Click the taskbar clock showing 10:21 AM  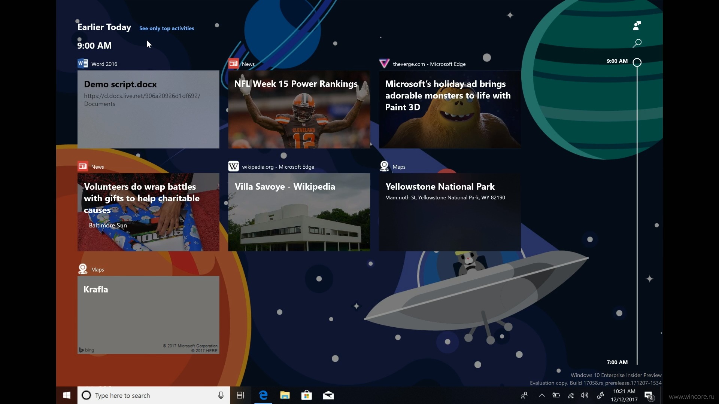pos(624,395)
